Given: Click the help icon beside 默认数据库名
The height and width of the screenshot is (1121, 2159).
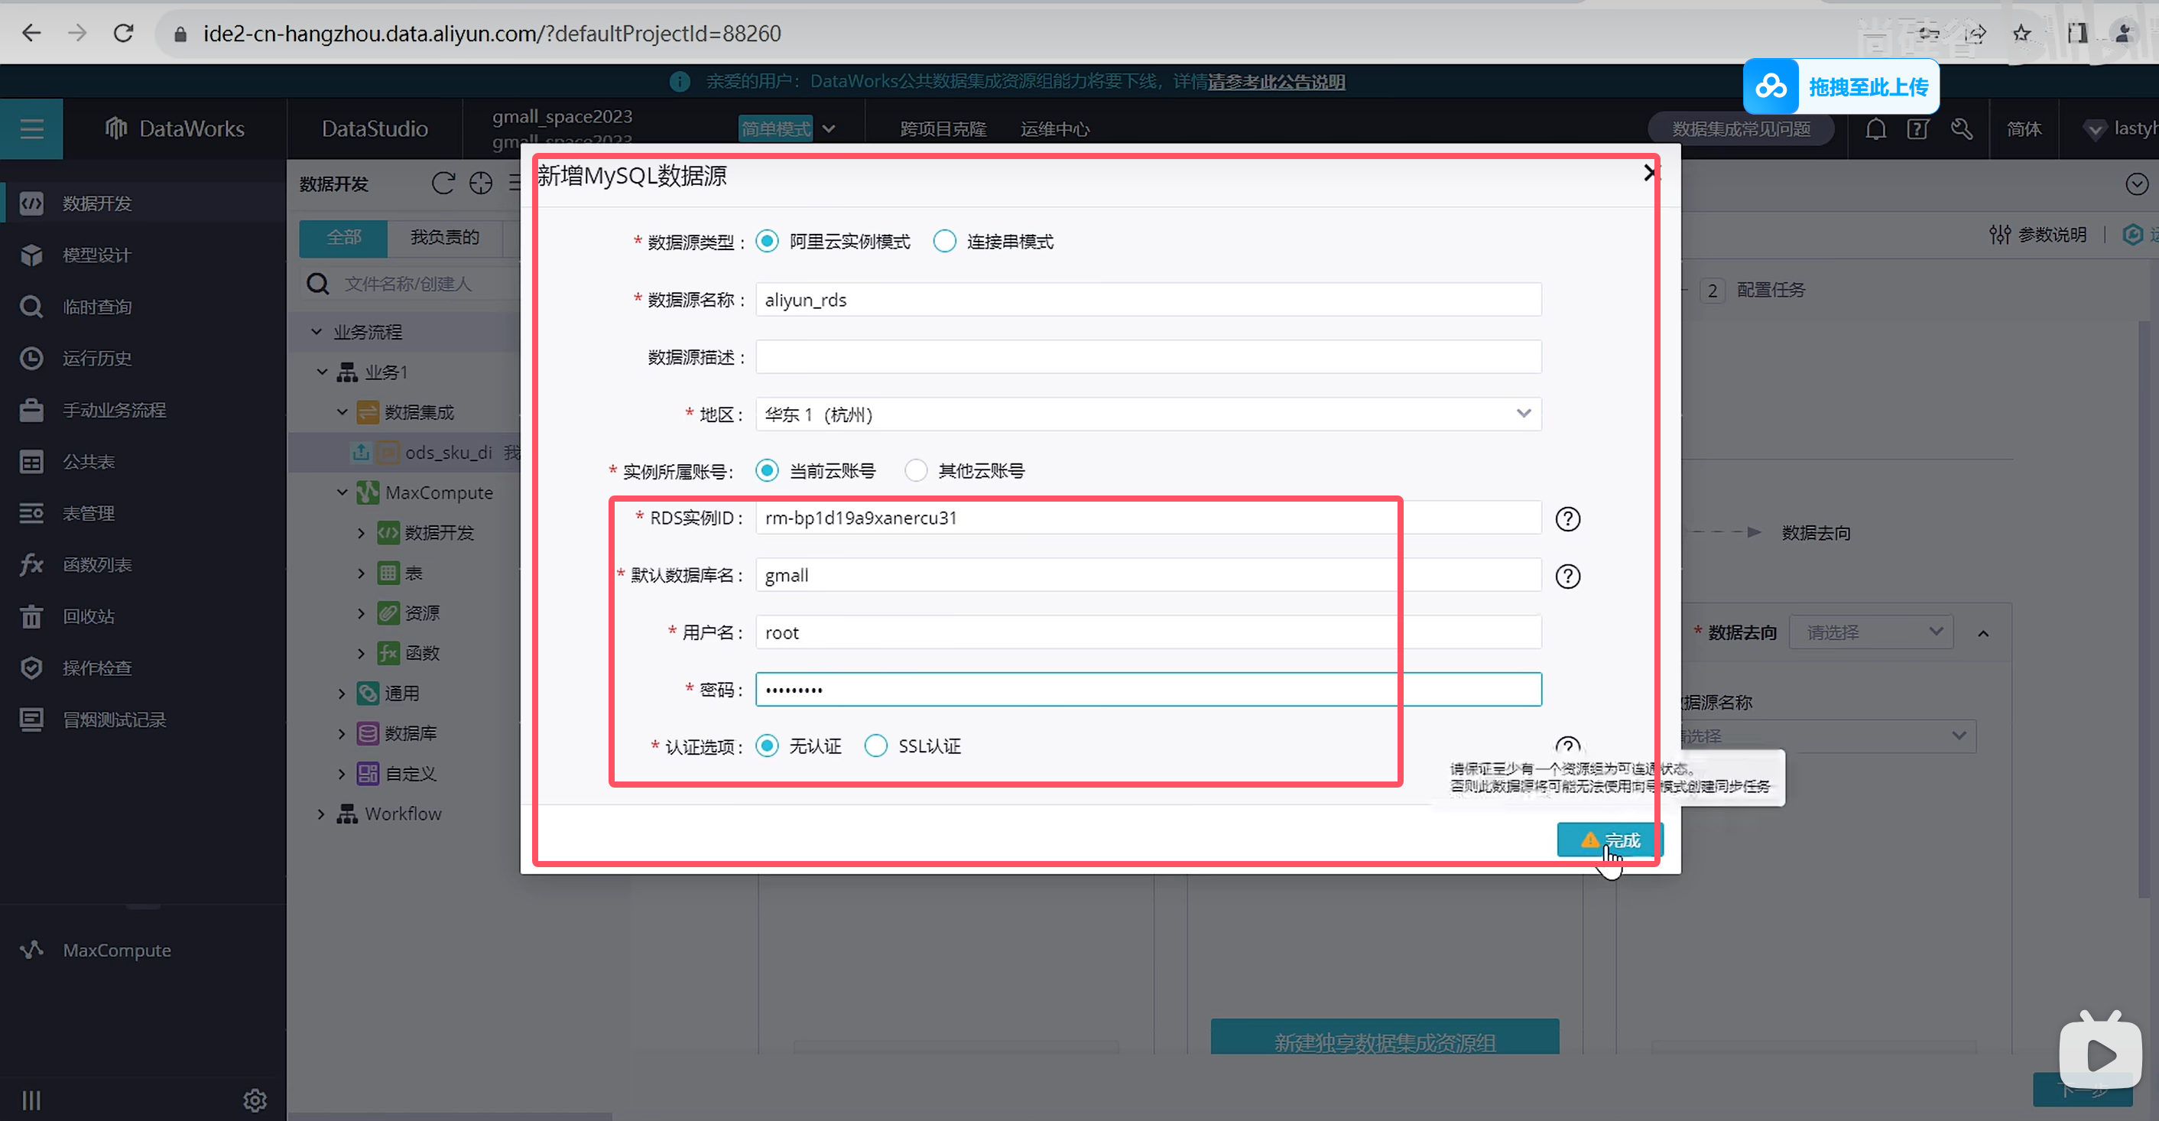Looking at the screenshot, I should (1567, 576).
